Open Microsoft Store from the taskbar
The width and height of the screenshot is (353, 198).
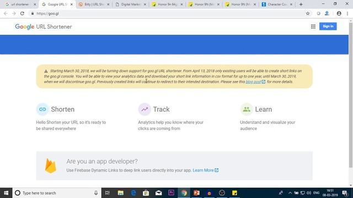click(146, 193)
